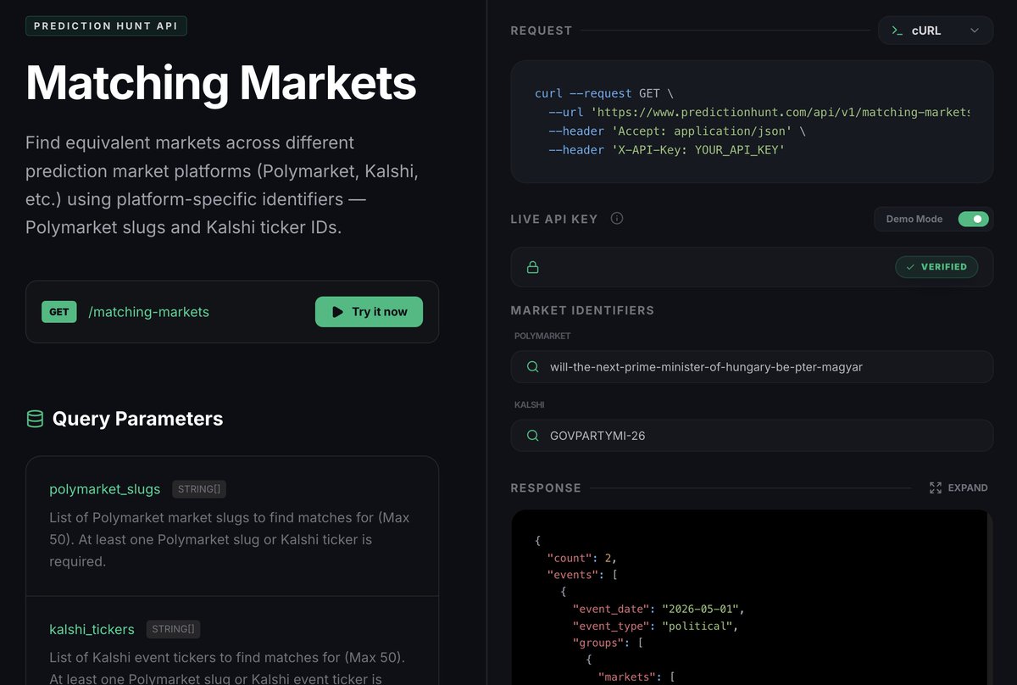Click the Polymarket field search icon
The width and height of the screenshot is (1017, 685).
pyautogui.click(x=533, y=367)
